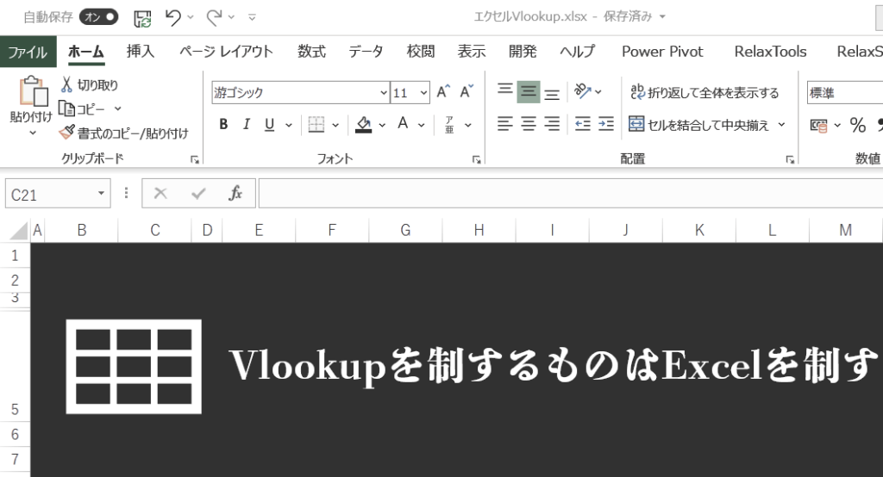Image resolution: width=883 pixels, height=477 pixels.
Task: Toggle Underline formatting
Action: [x=270, y=124]
